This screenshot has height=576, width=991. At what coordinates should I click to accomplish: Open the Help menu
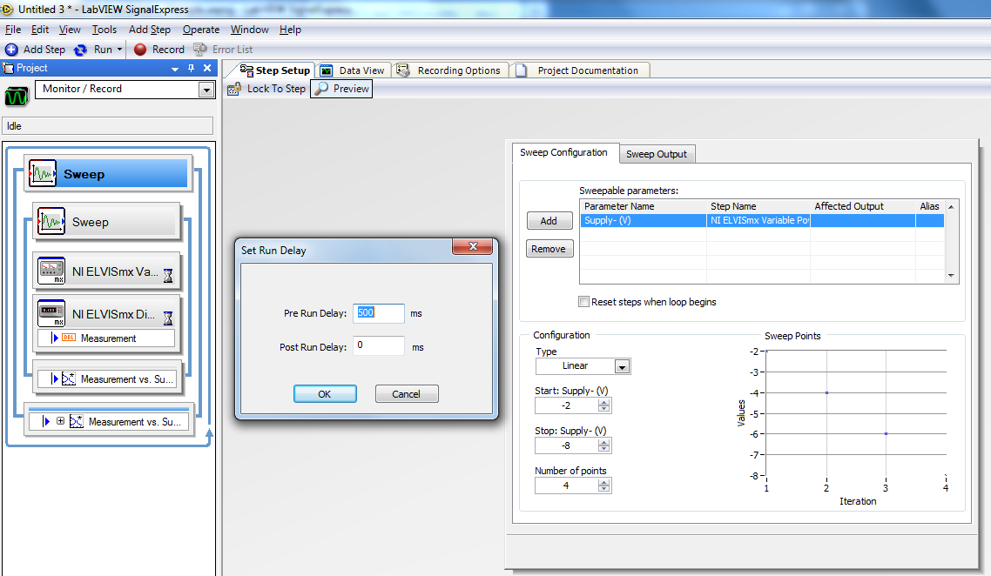290,30
